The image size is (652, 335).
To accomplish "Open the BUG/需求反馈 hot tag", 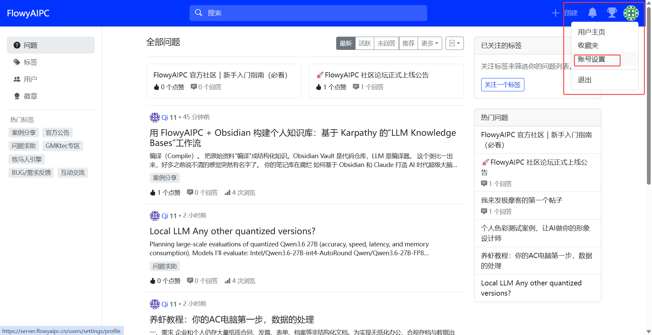I will [x=31, y=173].
